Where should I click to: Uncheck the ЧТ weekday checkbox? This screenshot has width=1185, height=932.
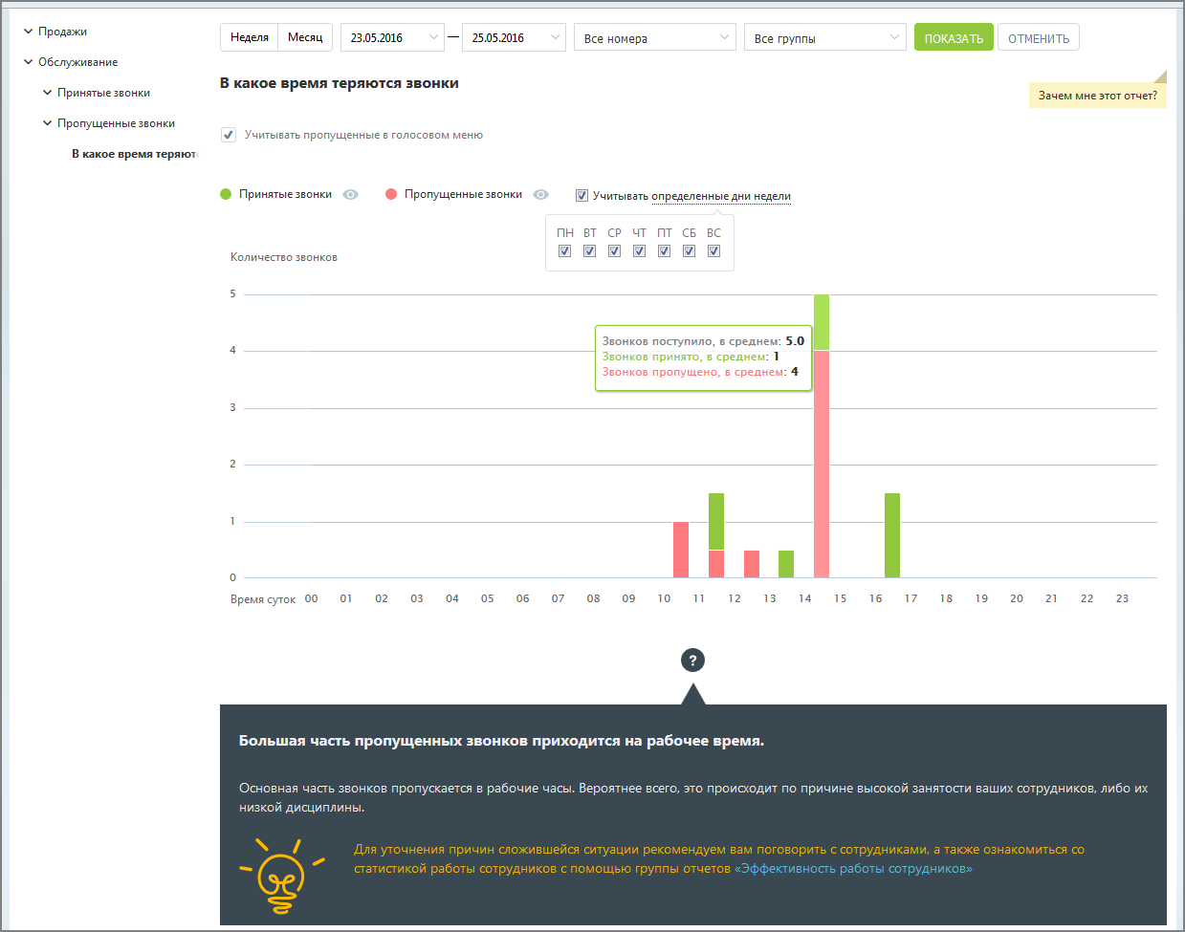tap(639, 251)
